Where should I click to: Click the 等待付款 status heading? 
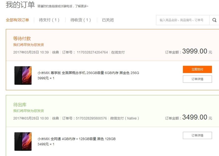(22, 39)
